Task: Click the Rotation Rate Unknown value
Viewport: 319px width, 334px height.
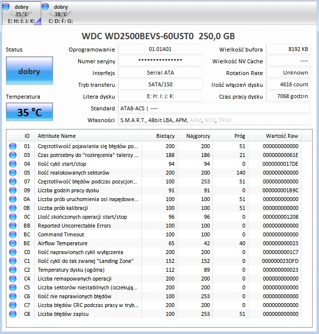Action: tap(288, 73)
